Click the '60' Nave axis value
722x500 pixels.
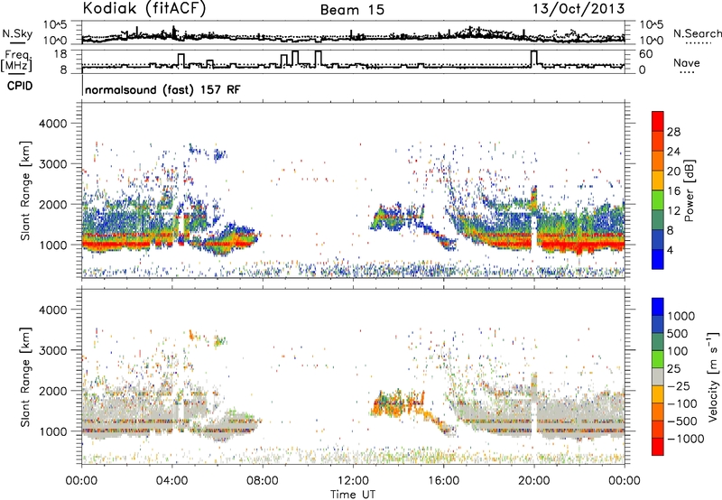645,54
